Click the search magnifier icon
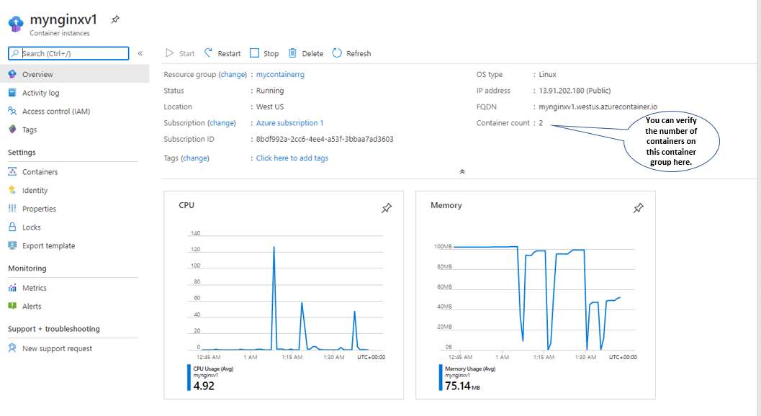761x416 pixels. (15, 53)
